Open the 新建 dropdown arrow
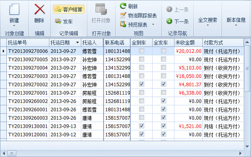This screenshot has width=251, height=157. 14,26
